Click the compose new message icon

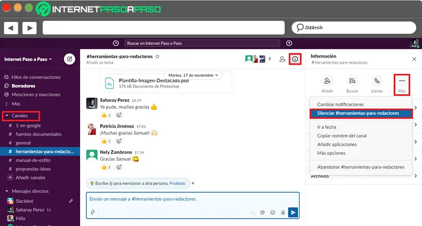(x=70, y=59)
